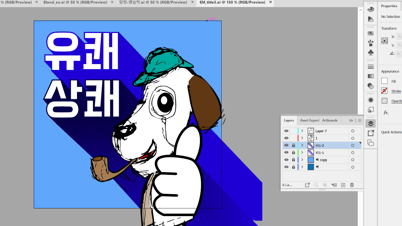This screenshot has width=402, height=226.
Task: Toggle visibility of layer 1
Action: point(286,138)
